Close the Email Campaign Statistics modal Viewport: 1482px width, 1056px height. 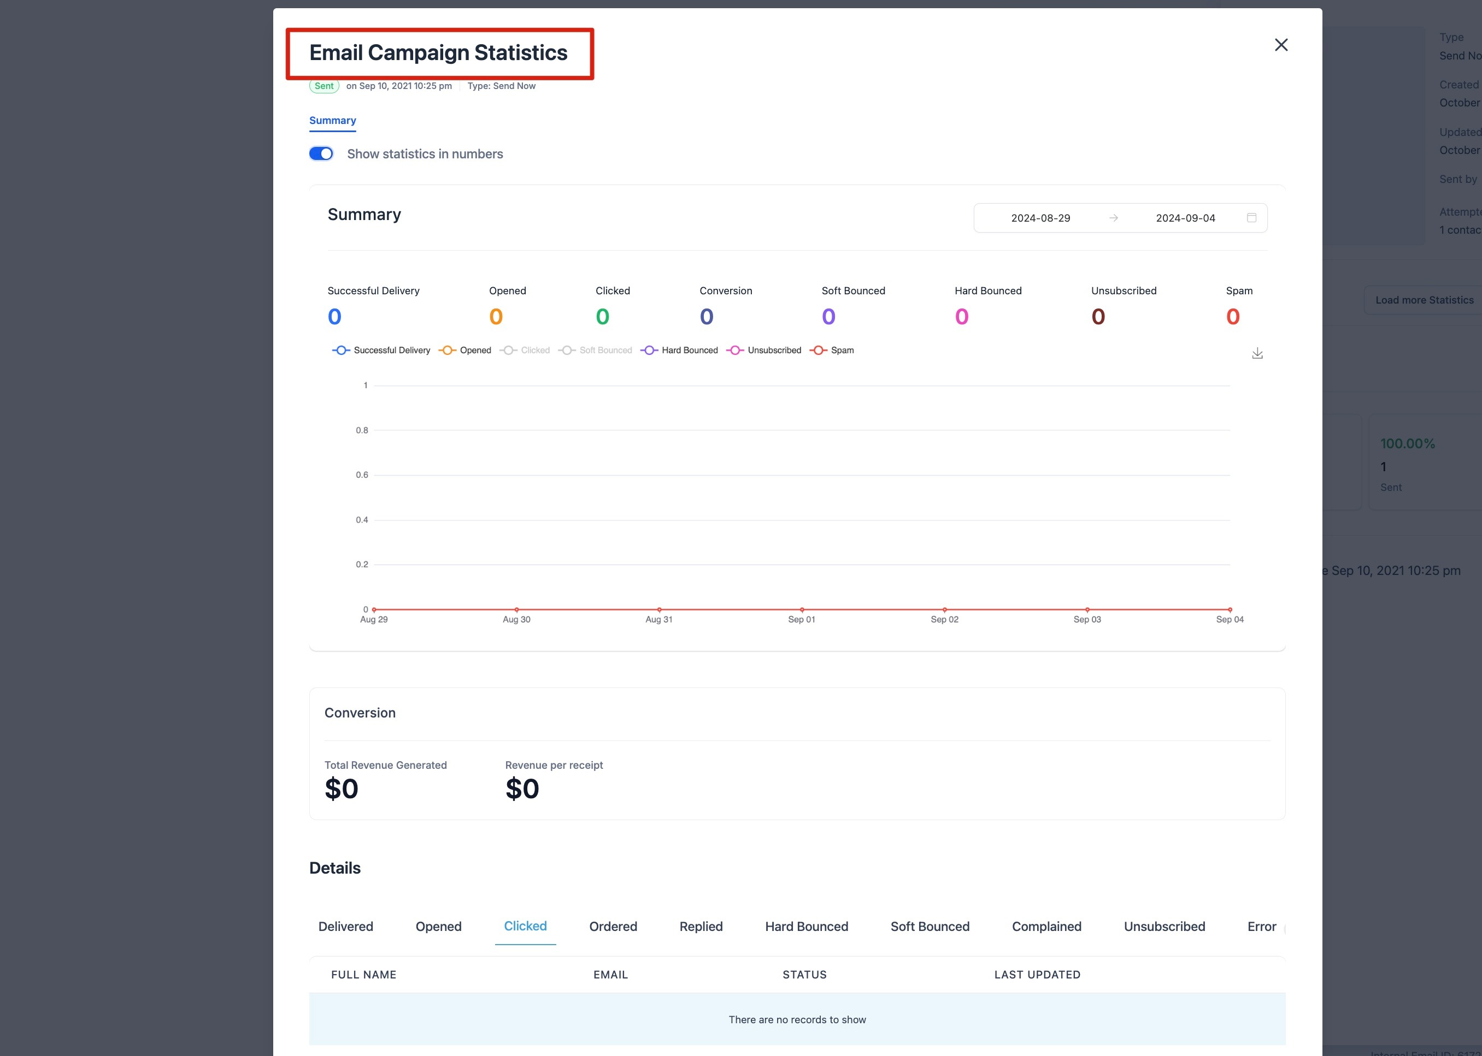point(1280,45)
